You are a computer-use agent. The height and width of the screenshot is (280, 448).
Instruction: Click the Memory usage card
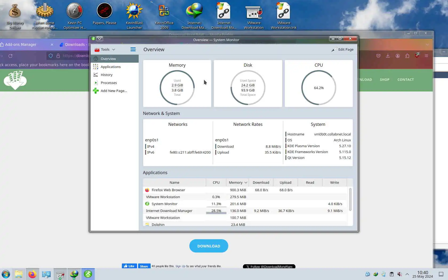coord(177,83)
